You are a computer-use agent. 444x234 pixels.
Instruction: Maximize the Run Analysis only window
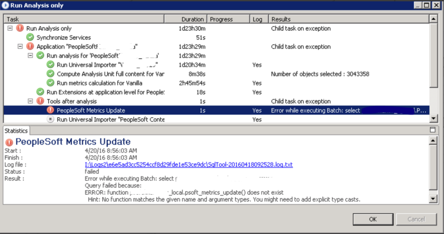coord(426,5)
